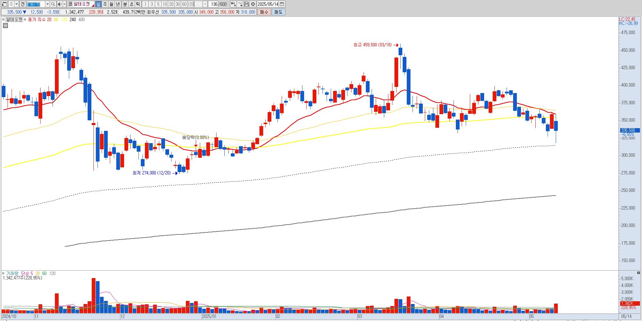Image resolution: width=642 pixels, height=321 pixels.
Task: Switch to the weekly (주) chart period
Action: [x=105, y=4]
